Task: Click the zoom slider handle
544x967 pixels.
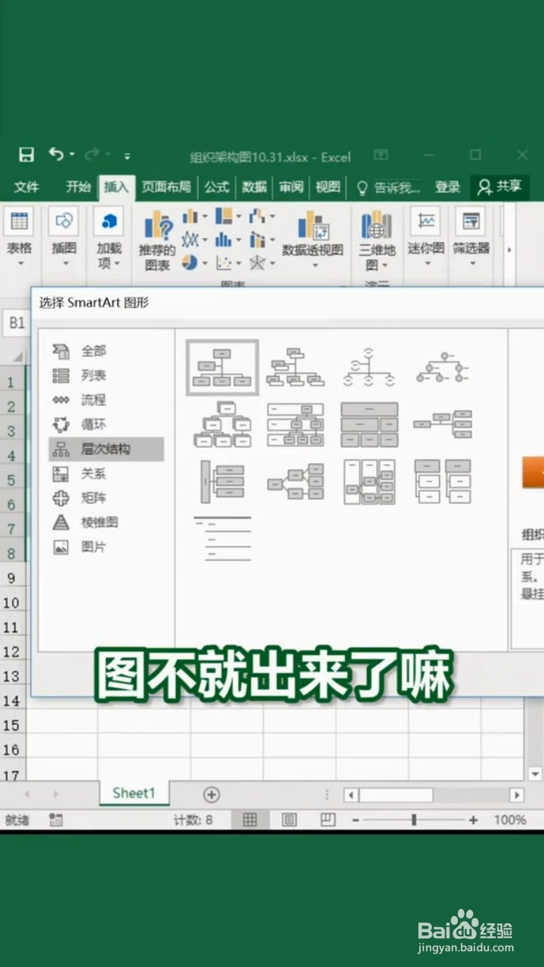Action: 414,820
